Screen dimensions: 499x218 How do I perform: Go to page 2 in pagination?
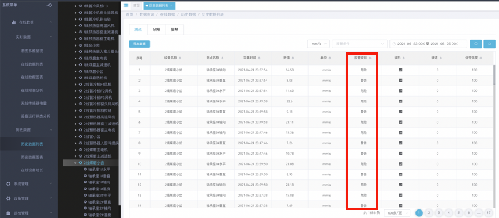[x=429, y=213]
